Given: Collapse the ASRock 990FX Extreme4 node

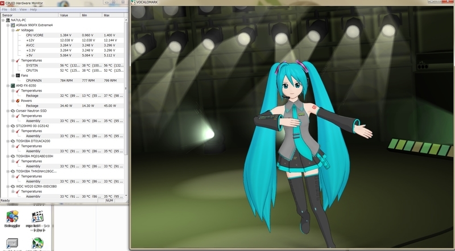Looking at the screenshot, I should coord(8,25).
